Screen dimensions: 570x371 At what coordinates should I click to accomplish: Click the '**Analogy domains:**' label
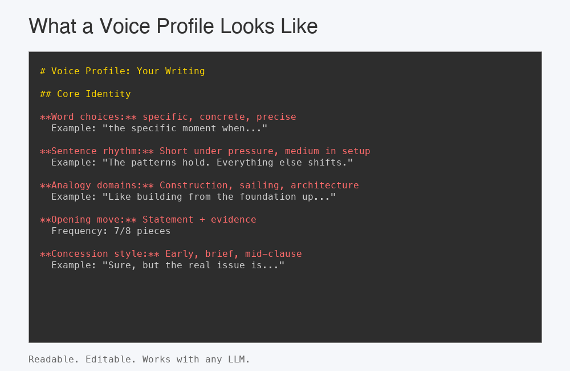pyautogui.click(x=97, y=185)
